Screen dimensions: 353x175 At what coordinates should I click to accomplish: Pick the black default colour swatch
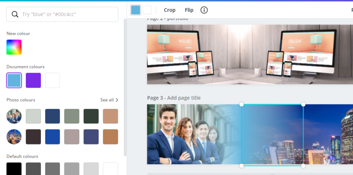[14, 169]
